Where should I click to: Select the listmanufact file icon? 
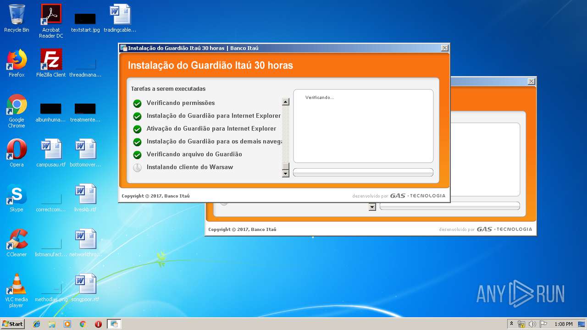point(51,247)
